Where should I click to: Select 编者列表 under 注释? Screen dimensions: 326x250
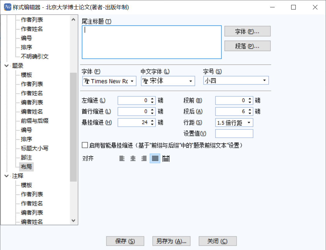[x=32, y=213]
